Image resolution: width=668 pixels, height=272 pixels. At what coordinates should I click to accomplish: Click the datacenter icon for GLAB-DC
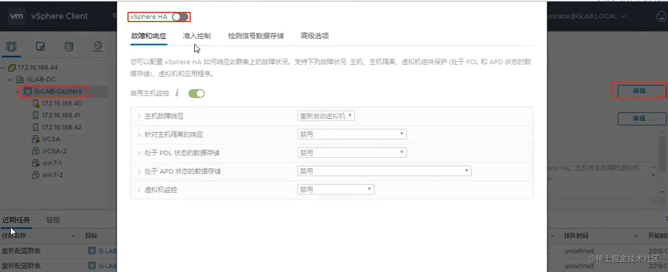tap(19, 79)
